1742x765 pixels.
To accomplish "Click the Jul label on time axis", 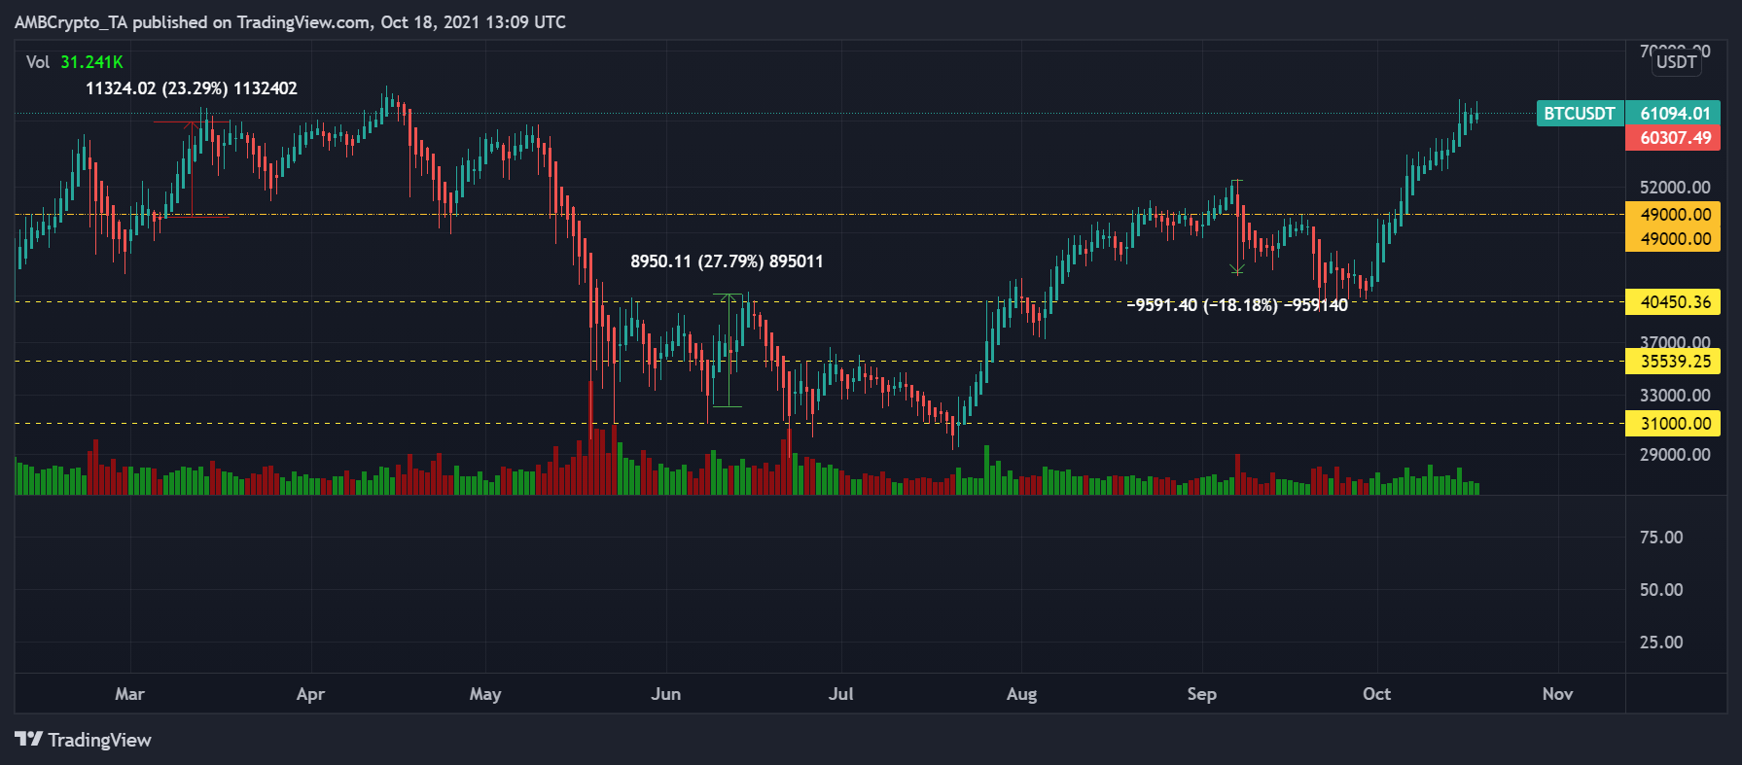I will pyautogui.click(x=841, y=694).
